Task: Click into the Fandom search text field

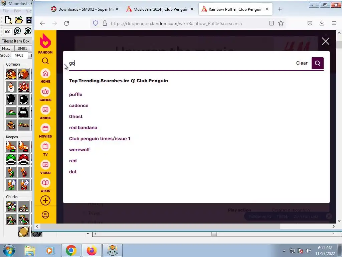Action: [181, 63]
